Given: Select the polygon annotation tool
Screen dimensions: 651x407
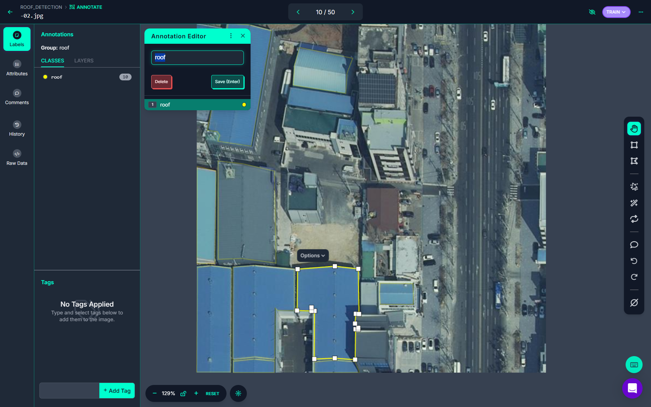Looking at the screenshot, I should pos(634,161).
